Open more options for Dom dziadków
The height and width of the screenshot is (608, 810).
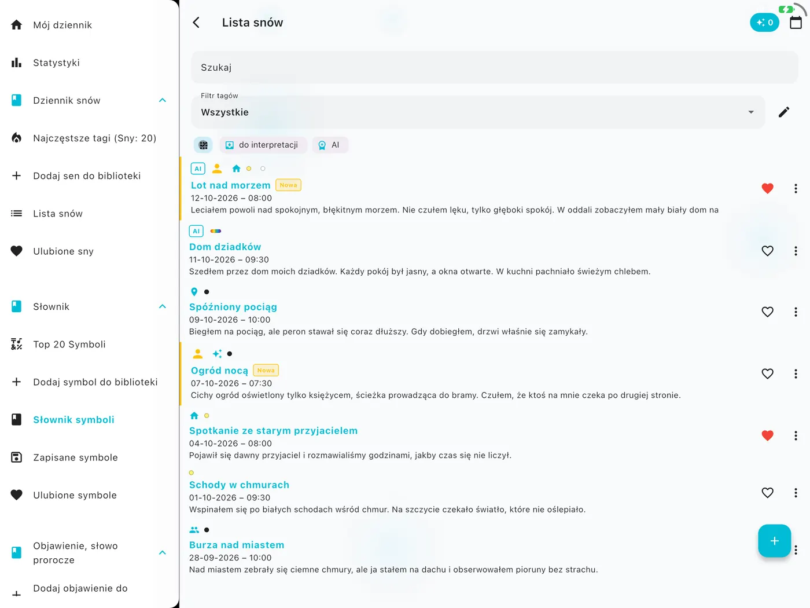pos(796,251)
